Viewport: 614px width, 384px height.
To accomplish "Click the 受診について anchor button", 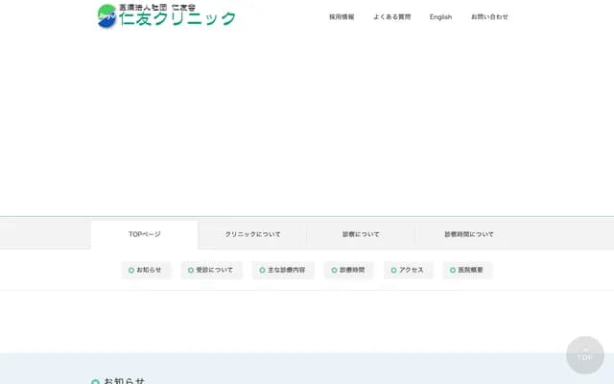I will [211, 271].
